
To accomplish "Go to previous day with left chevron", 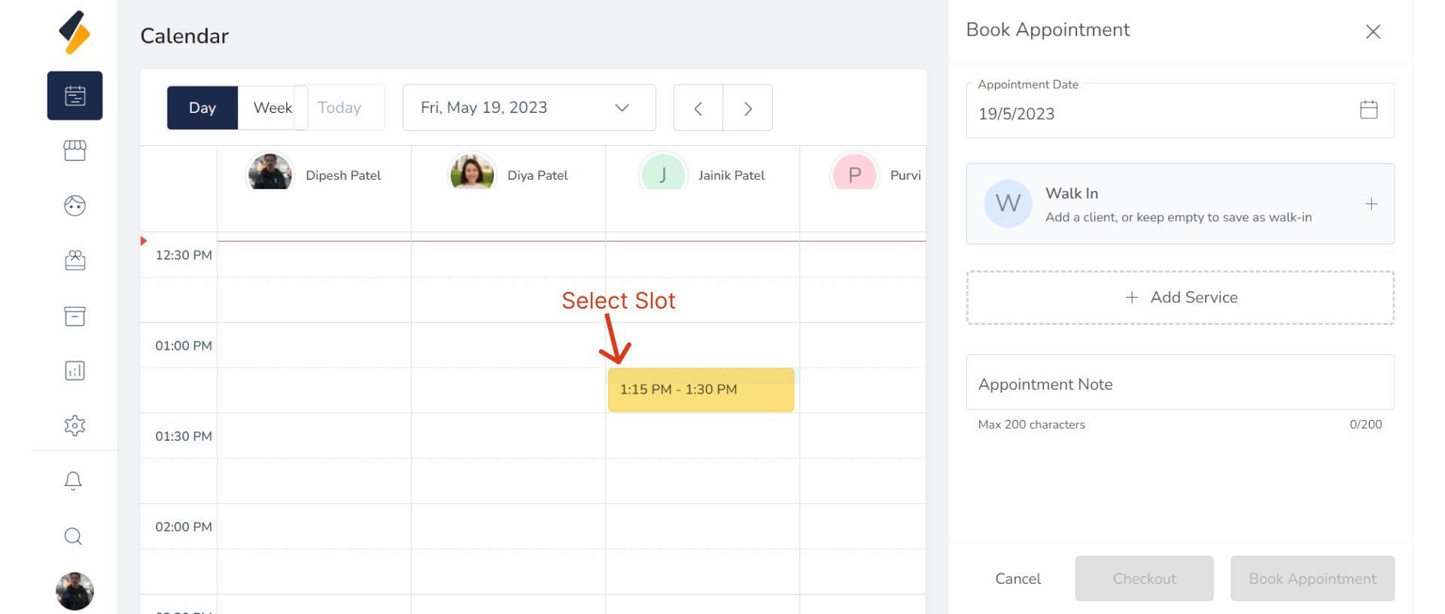I will click(x=698, y=108).
